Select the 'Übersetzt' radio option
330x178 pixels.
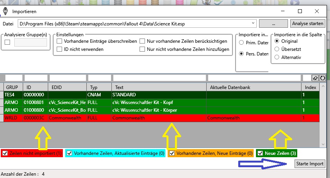pyautogui.click(x=277, y=49)
